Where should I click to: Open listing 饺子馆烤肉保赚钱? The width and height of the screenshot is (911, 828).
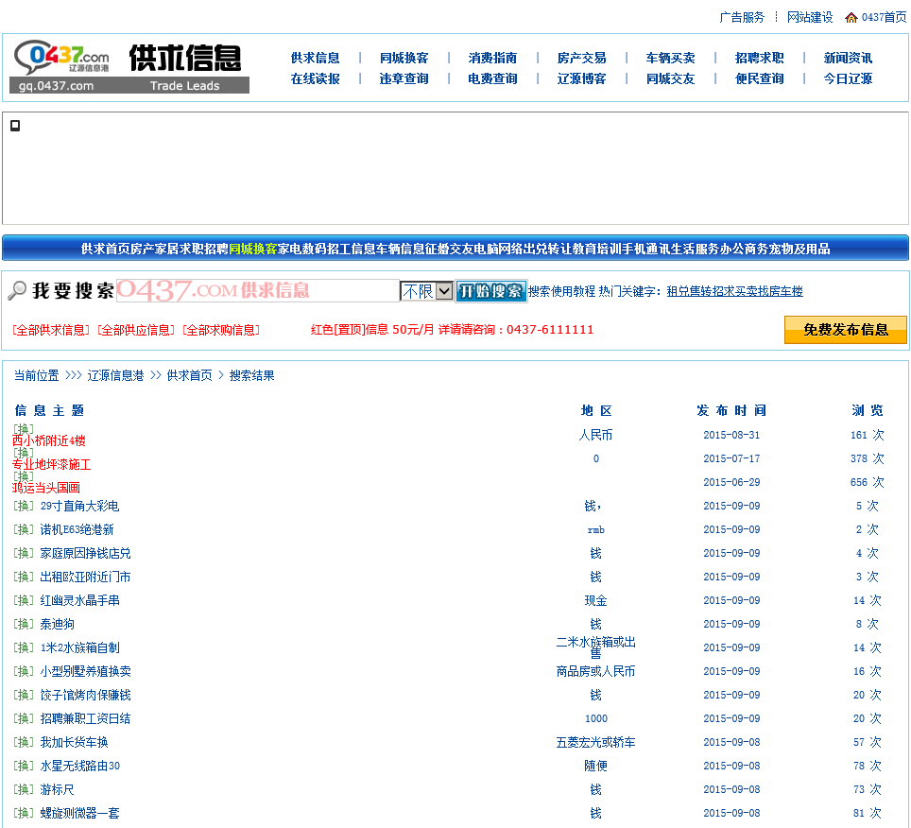(85, 695)
